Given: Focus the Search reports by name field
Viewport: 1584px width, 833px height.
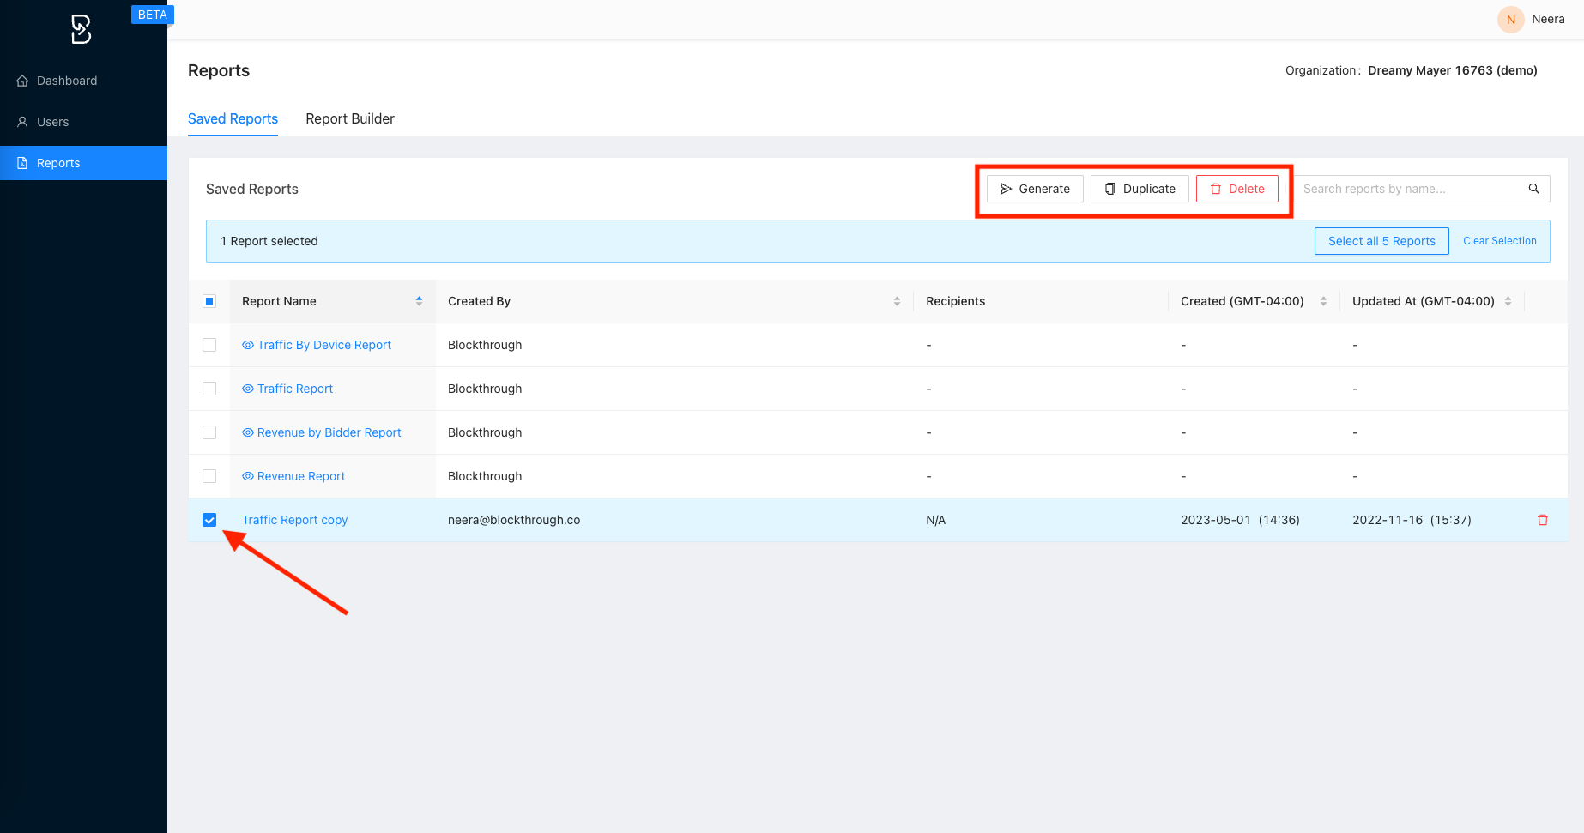Looking at the screenshot, I should 1412,189.
